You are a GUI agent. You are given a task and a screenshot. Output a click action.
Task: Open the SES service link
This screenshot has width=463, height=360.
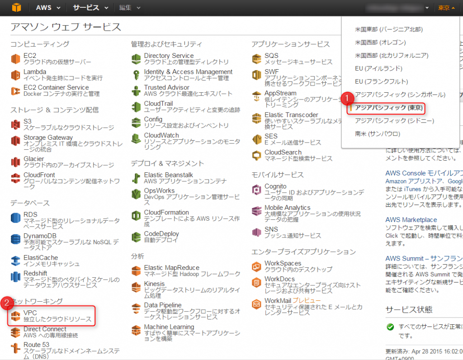point(271,136)
